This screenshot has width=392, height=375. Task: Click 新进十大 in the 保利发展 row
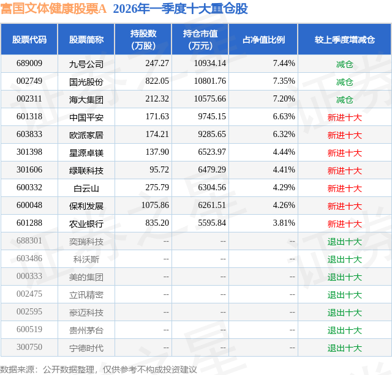(345, 206)
